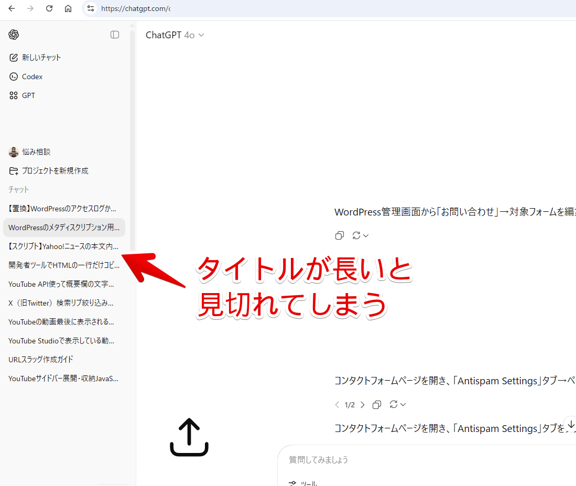Click the チャット section heading
The height and width of the screenshot is (486, 576).
[x=18, y=190]
